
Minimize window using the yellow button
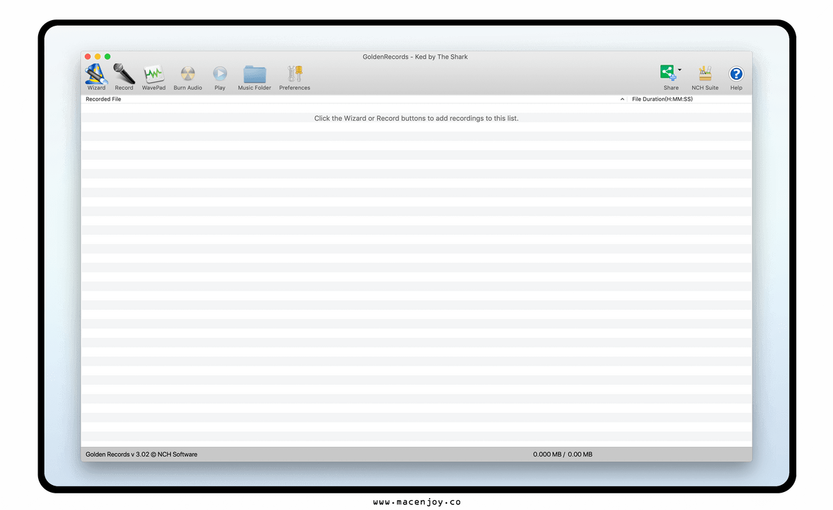click(x=98, y=56)
